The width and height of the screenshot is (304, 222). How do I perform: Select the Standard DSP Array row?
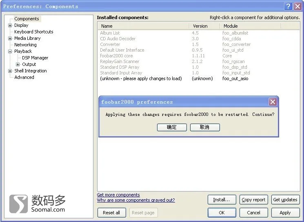[199, 67]
